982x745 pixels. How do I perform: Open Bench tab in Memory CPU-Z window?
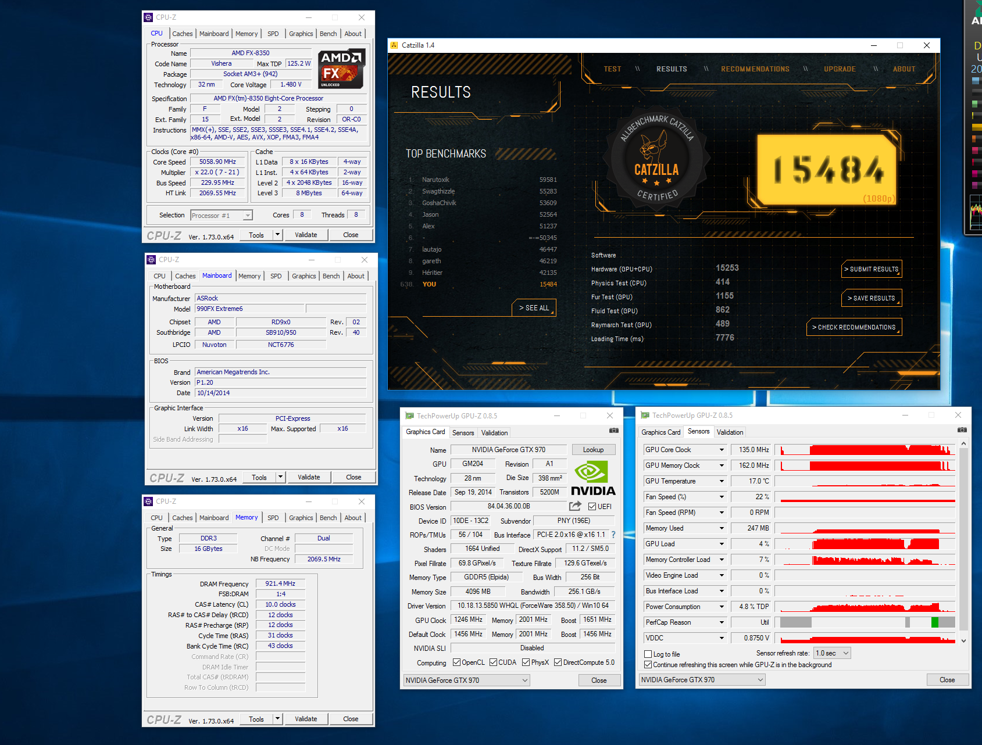(328, 518)
